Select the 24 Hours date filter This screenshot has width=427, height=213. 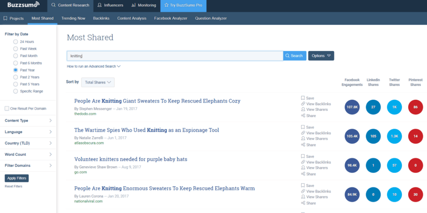click(x=15, y=42)
